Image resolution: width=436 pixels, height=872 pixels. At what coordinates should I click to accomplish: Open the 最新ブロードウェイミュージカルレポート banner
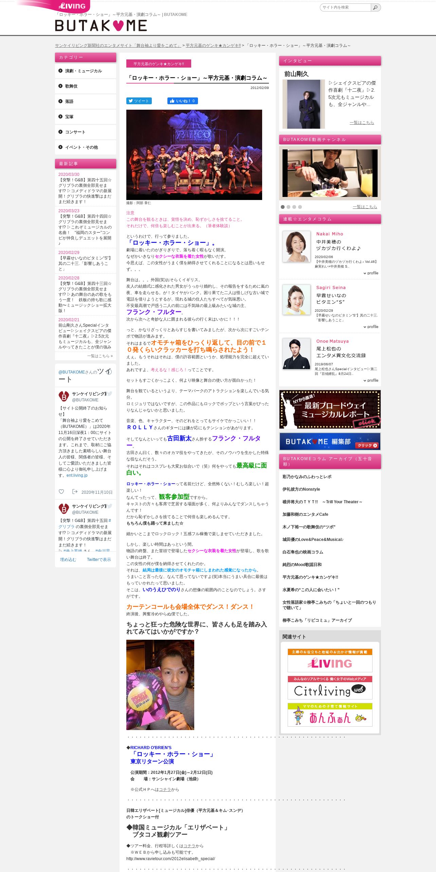pyautogui.click(x=330, y=409)
